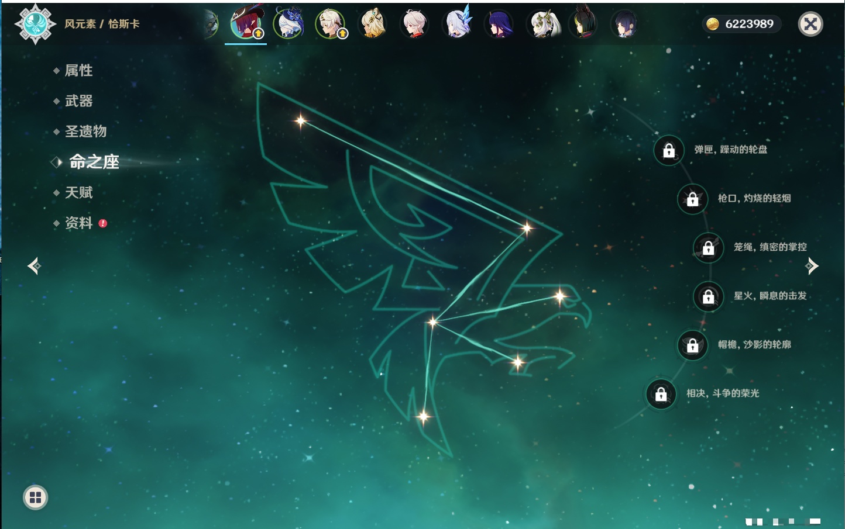Open locked constellation 弹匣，躁动的轮盘
The image size is (845, 529).
click(x=669, y=150)
